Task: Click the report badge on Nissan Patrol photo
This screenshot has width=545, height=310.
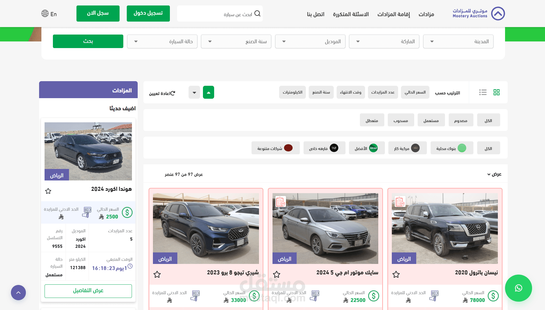Action: pos(400,202)
